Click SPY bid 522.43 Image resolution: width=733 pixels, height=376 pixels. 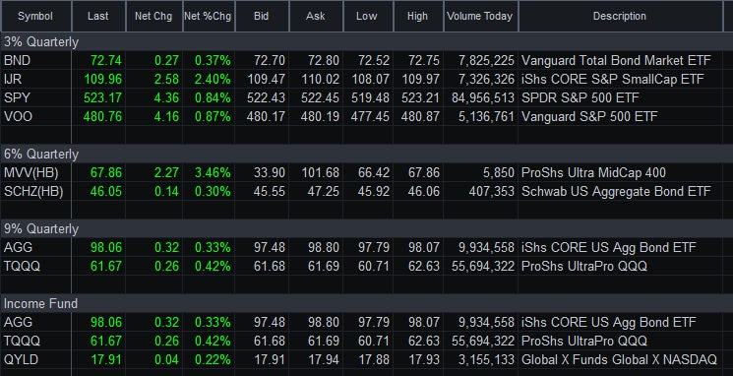pyautogui.click(x=266, y=97)
